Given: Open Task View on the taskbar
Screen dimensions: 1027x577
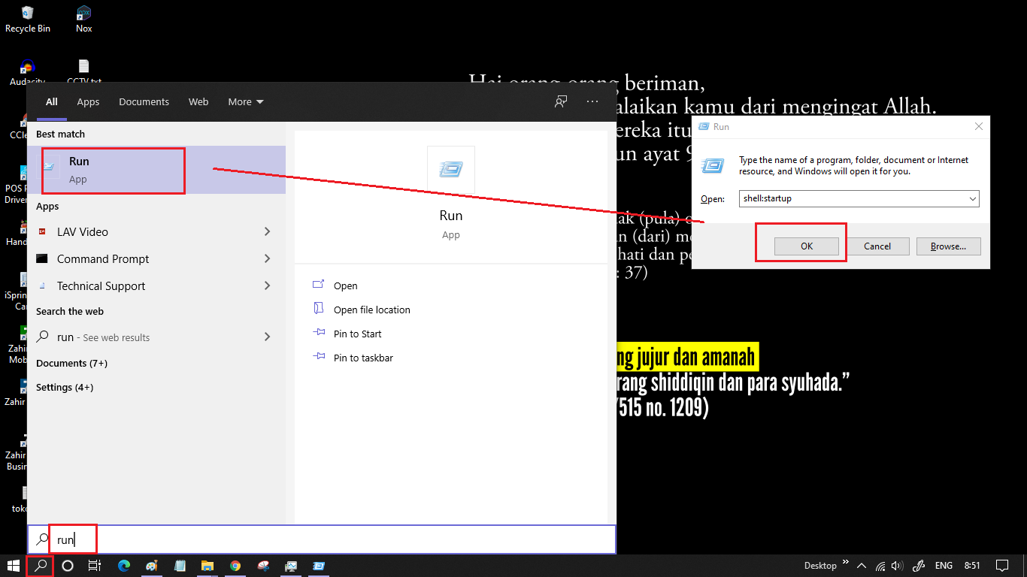Looking at the screenshot, I should (94, 566).
